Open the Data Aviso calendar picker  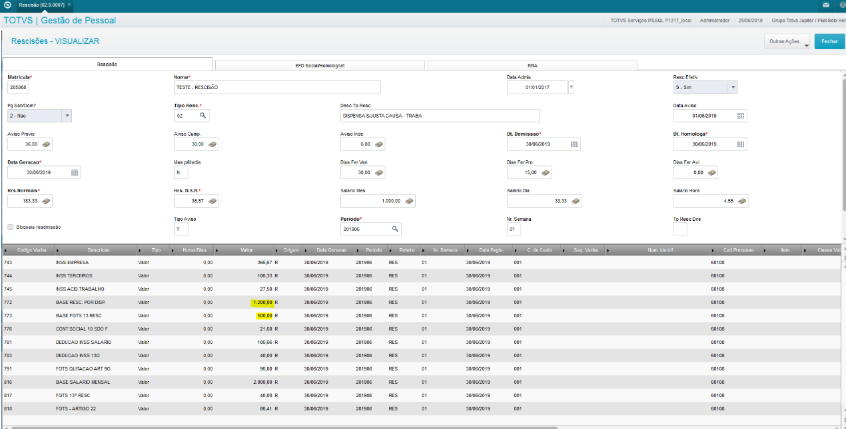pyautogui.click(x=740, y=116)
